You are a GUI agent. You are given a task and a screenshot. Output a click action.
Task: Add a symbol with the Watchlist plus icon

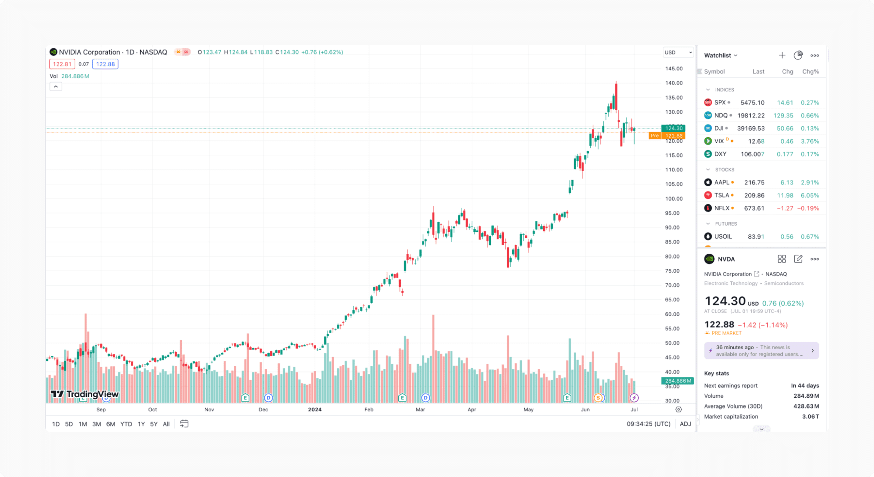782,55
